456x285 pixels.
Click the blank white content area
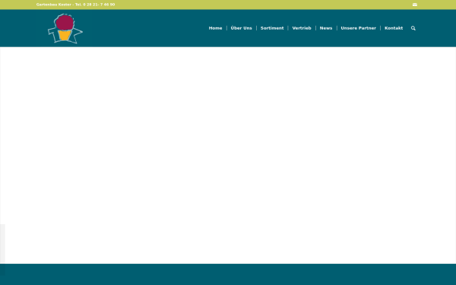(228, 155)
